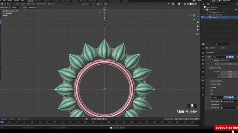Toggle Curve modifier render camera icon
238x133 pixels.
tap(232, 98)
